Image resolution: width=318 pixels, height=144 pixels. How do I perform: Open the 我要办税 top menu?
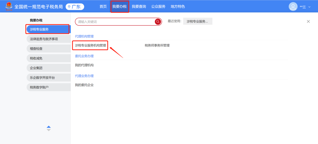[119, 6]
